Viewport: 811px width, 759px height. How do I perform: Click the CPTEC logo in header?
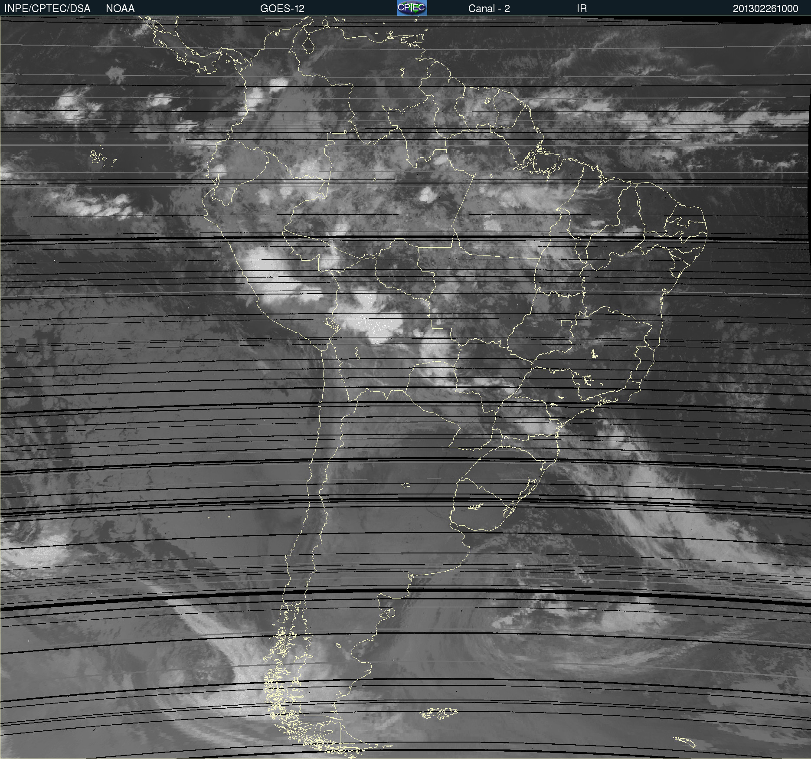click(x=412, y=8)
